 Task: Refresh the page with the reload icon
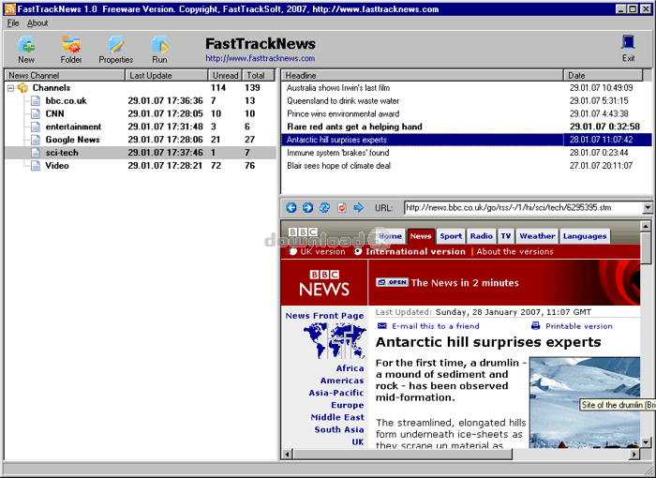(x=324, y=208)
